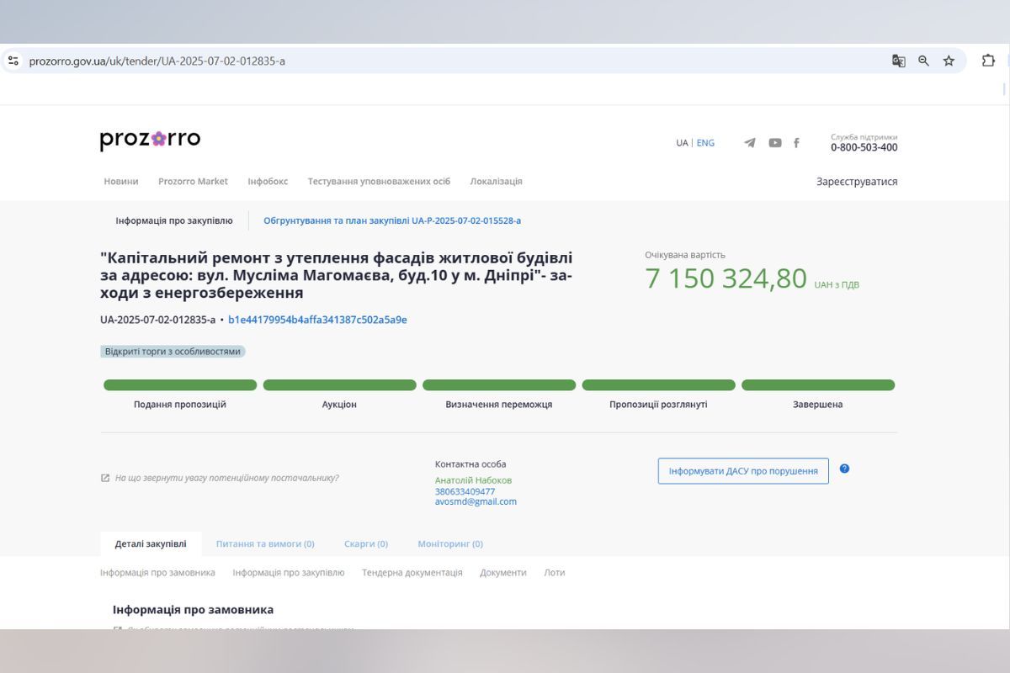This screenshot has height=673, width=1010.
Task: Click Інформувати ДАСУ про порушення button
Action: click(743, 471)
